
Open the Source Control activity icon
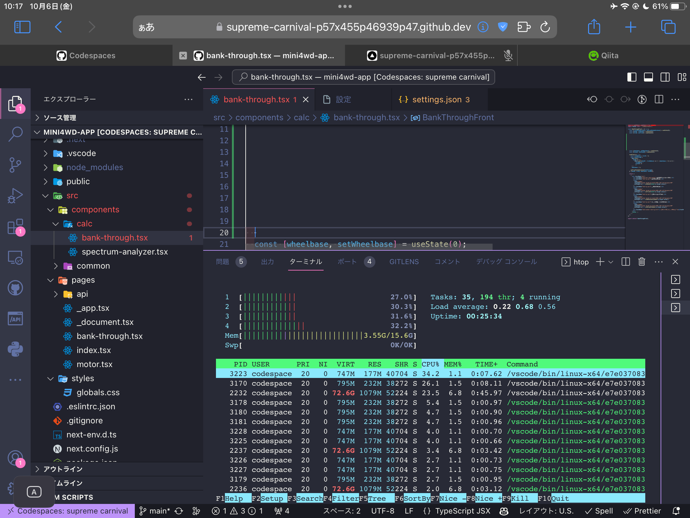pos(15,165)
